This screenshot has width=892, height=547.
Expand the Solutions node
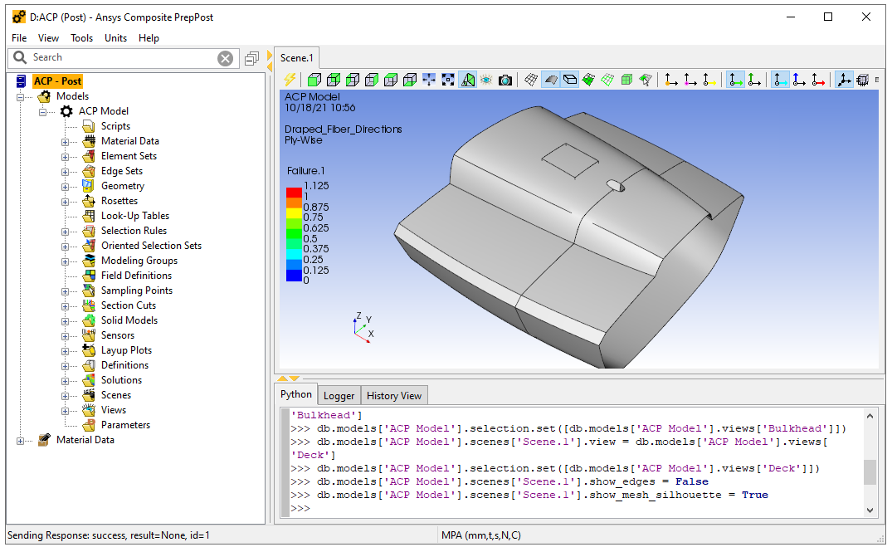coord(65,381)
